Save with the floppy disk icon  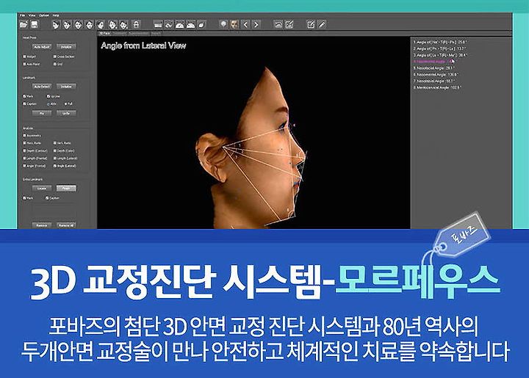[x=34, y=24]
